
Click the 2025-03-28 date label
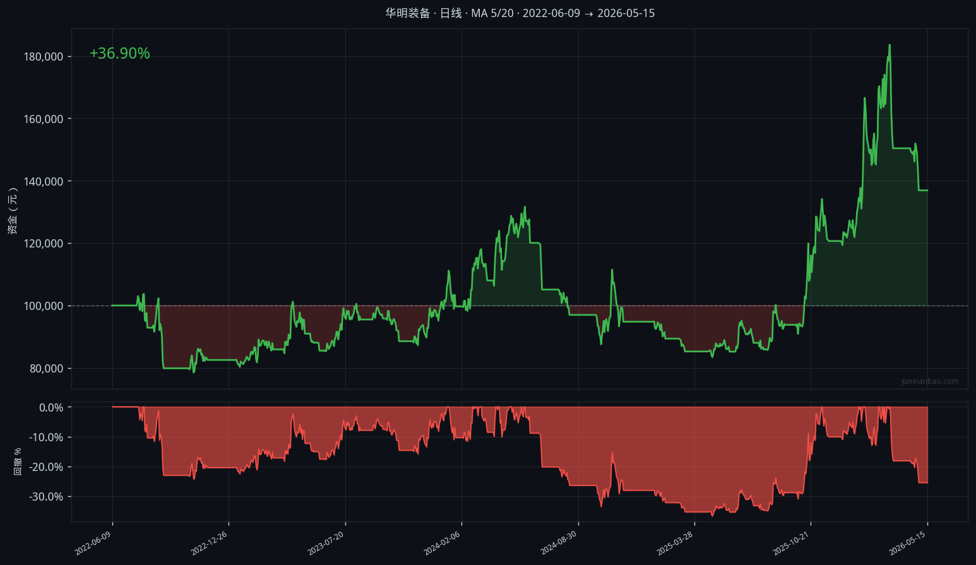[x=675, y=543]
